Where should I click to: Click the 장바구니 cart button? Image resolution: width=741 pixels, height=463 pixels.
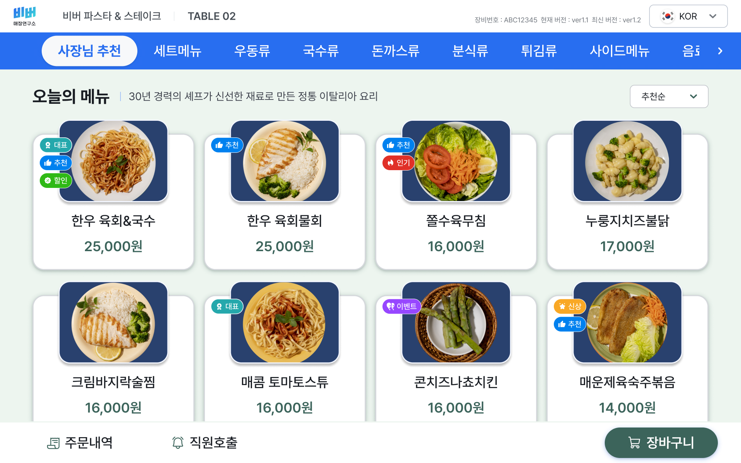point(661,443)
